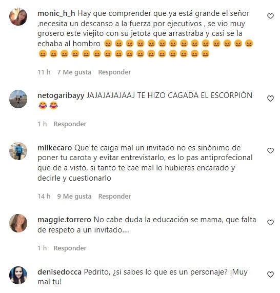Viewport: 280px width, 293px height.
Task: Open the monic_h_h username link
Action: [56, 13]
